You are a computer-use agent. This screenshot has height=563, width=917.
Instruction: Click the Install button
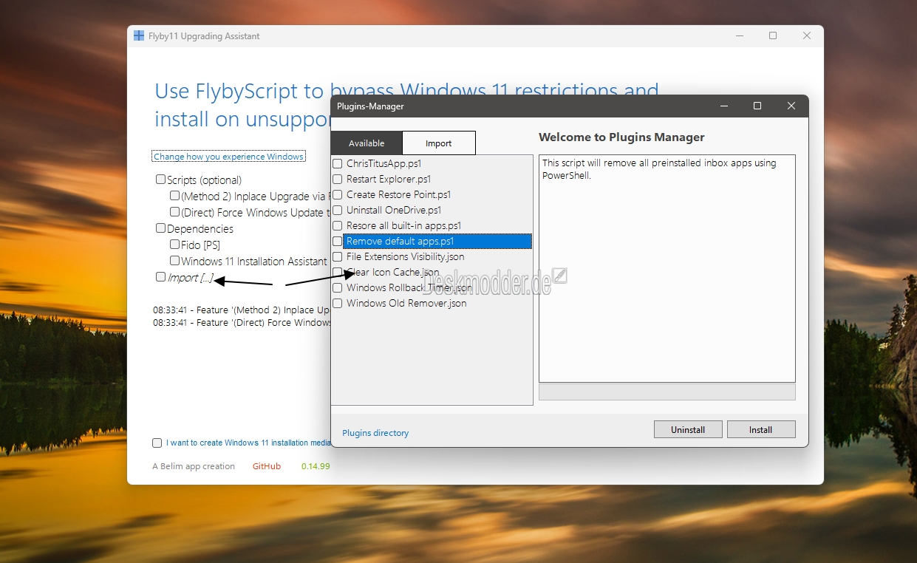pos(761,429)
